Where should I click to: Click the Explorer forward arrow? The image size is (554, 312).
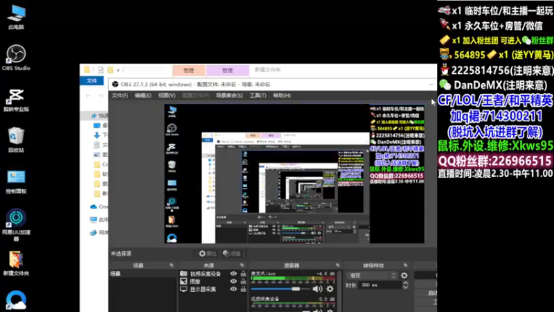click(100, 96)
